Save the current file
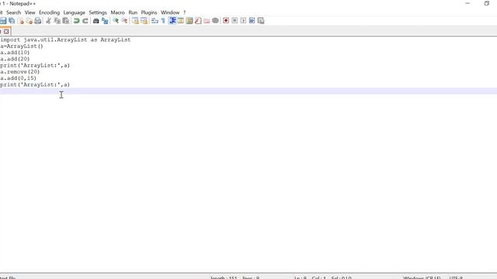 [3, 21]
